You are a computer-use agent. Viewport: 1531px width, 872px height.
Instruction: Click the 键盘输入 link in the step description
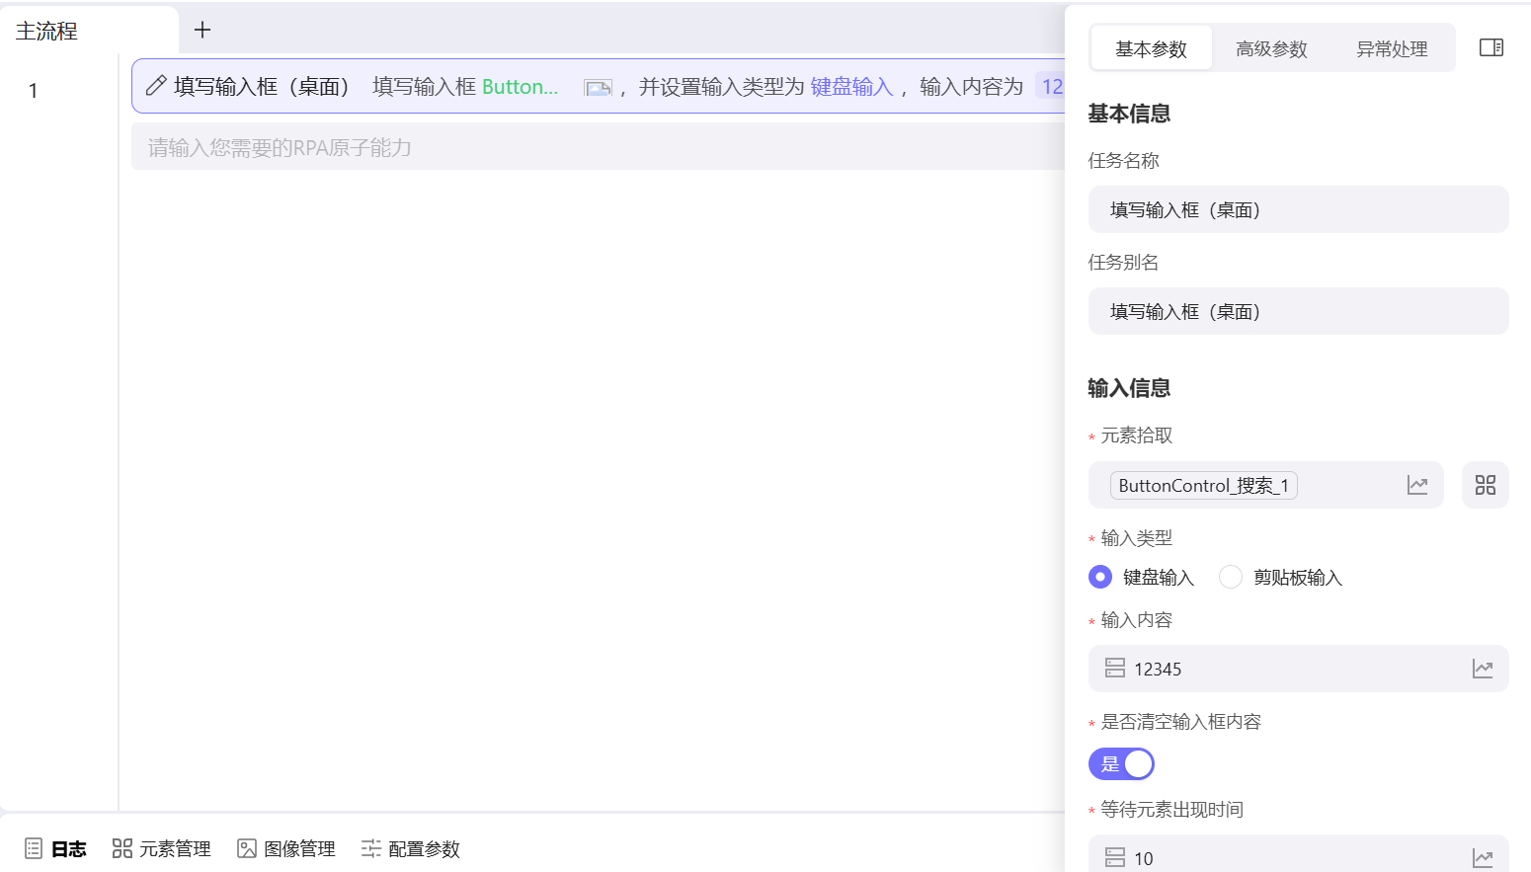[x=850, y=87]
